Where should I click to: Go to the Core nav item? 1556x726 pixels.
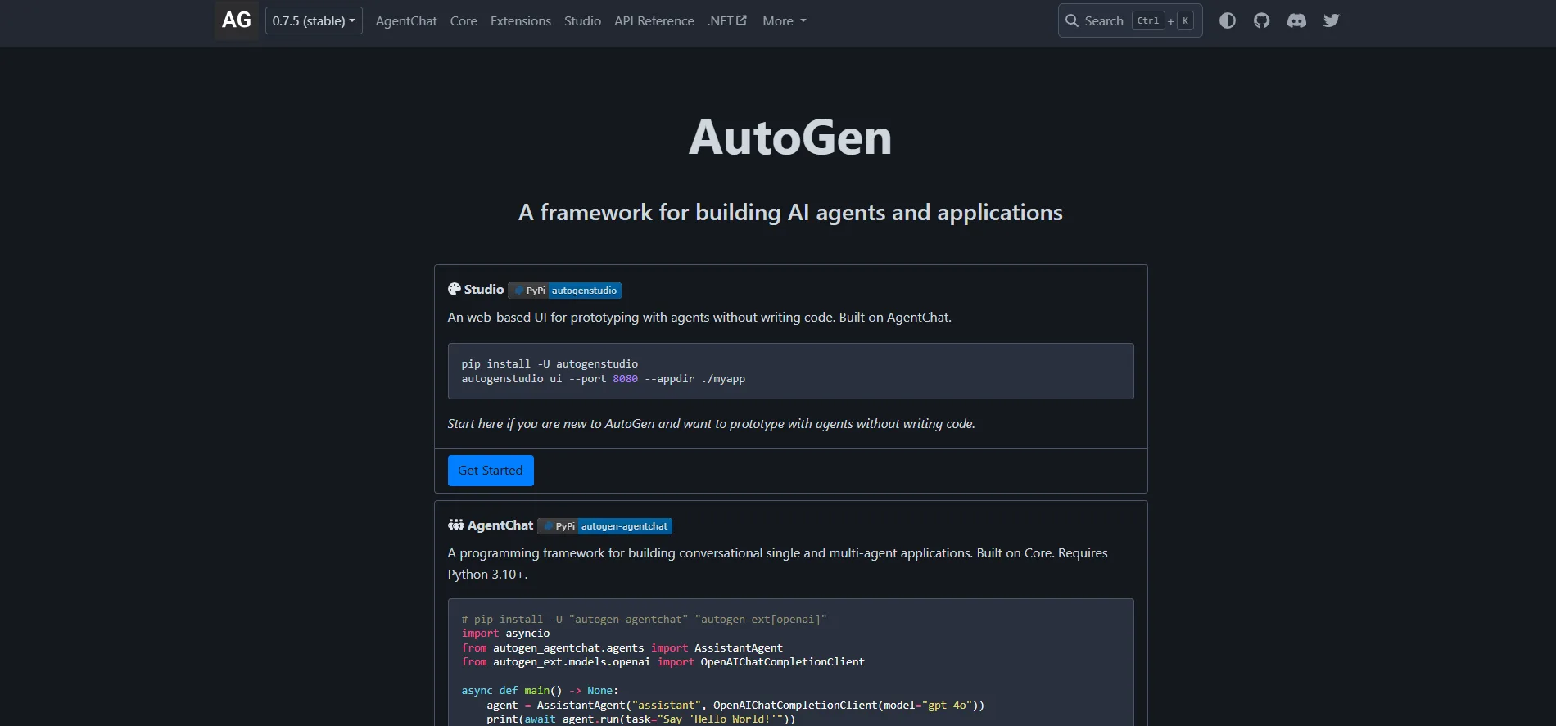pos(464,20)
